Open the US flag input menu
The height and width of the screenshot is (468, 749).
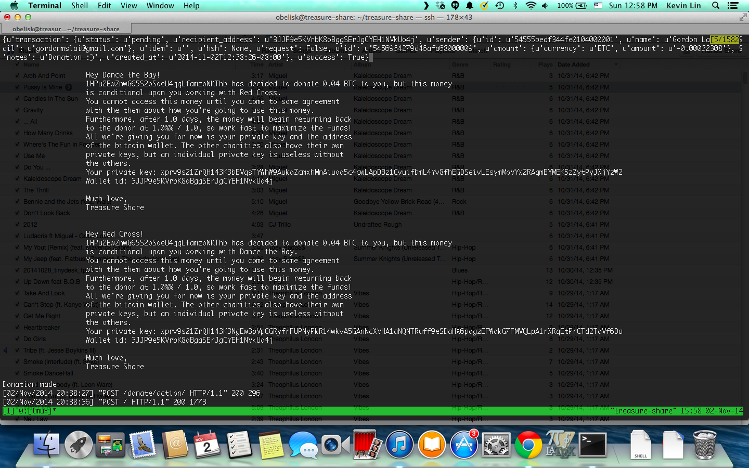pyautogui.click(x=598, y=6)
